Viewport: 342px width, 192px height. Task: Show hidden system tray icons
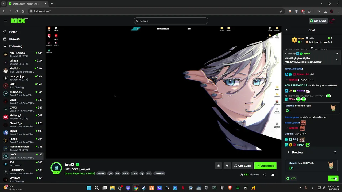(300, 188)
